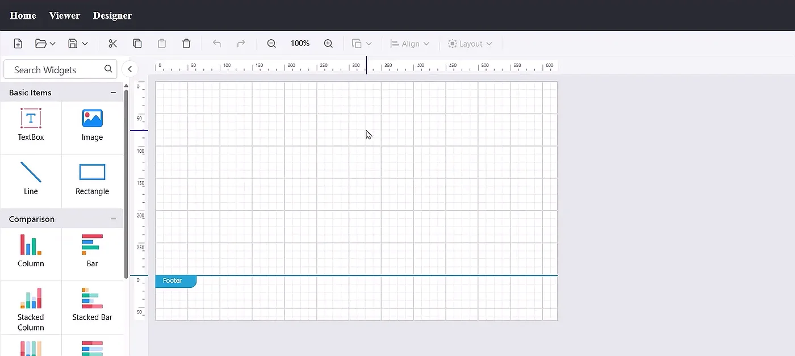The height and width of the screenshot is (356, 795).
Task: Zoom in with the plus magnifier
Action: point(328,44)
